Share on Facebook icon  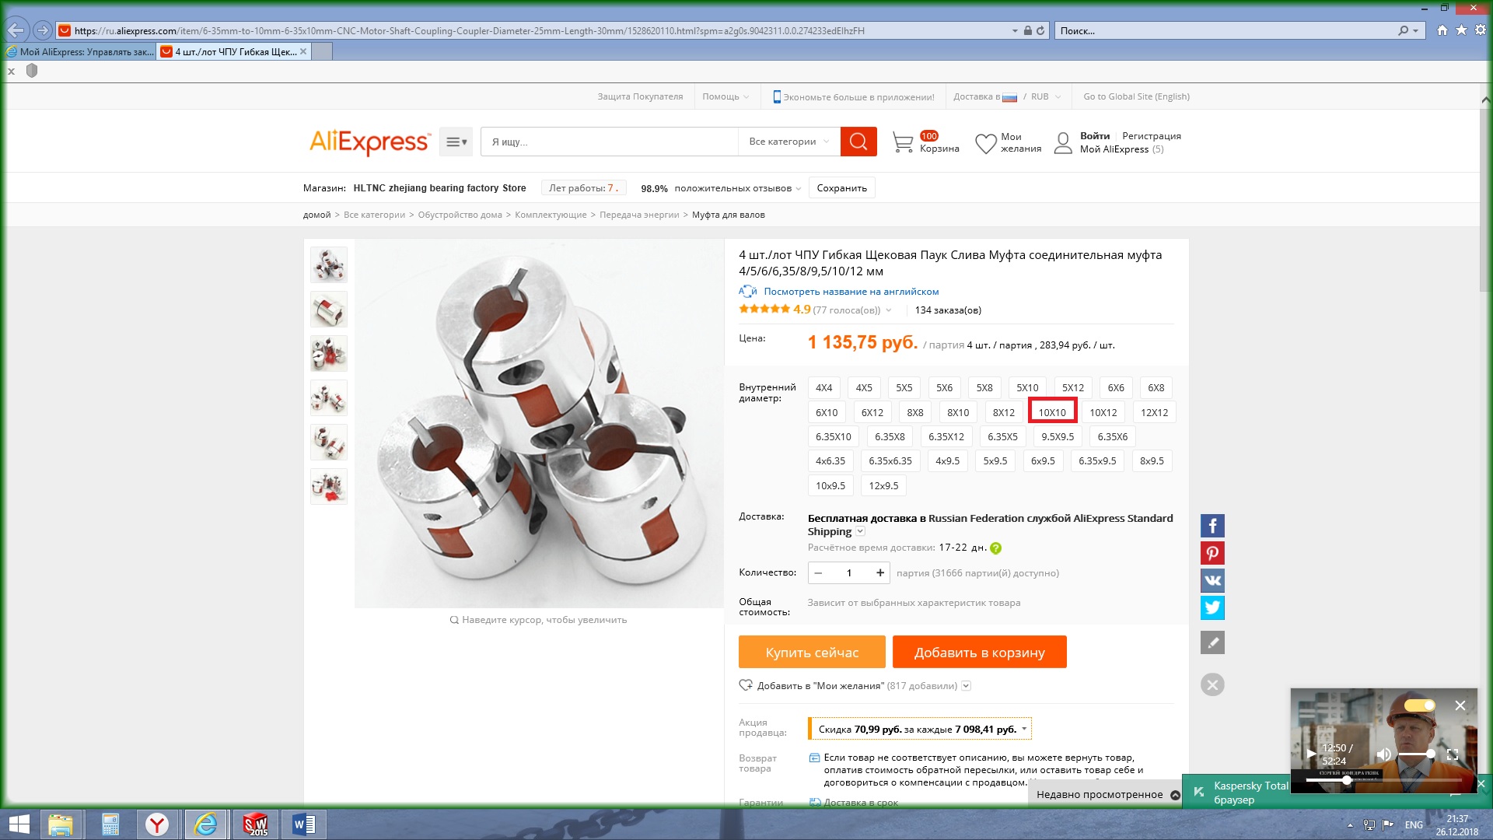[x=1212, y=526]
